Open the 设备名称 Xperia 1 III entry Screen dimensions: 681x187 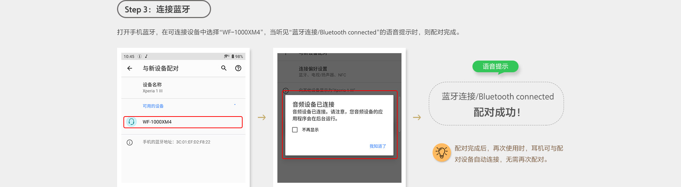[x=183, y=87]
